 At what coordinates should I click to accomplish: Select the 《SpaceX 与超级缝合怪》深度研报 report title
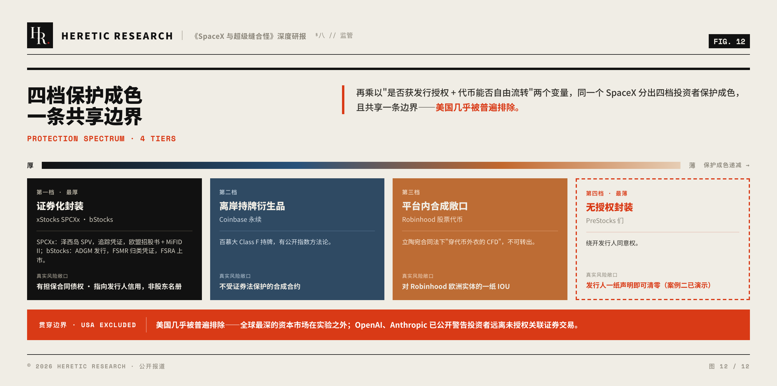(250, 36)
